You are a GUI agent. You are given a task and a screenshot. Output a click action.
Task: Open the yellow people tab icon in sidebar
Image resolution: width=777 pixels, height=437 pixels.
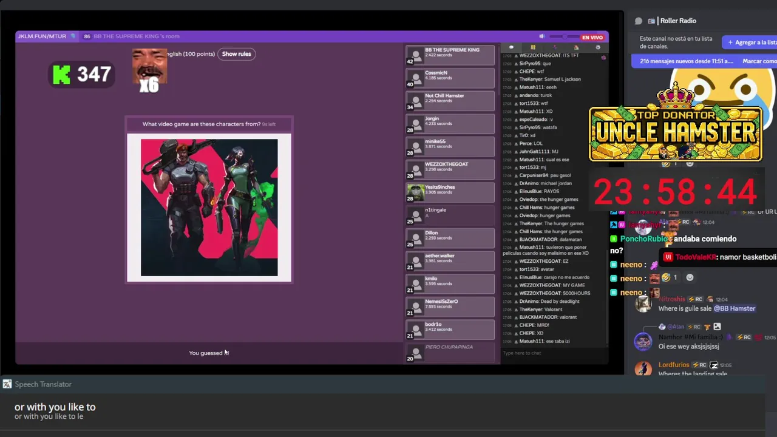pos(533,47)
